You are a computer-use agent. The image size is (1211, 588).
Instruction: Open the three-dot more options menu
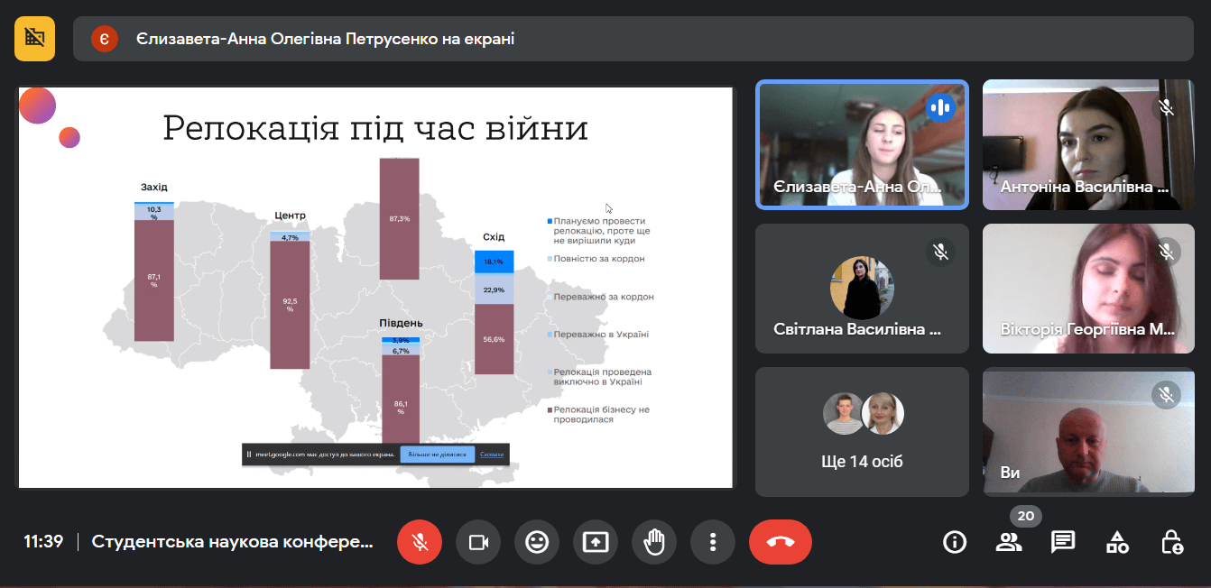click(x=713, y=542)
